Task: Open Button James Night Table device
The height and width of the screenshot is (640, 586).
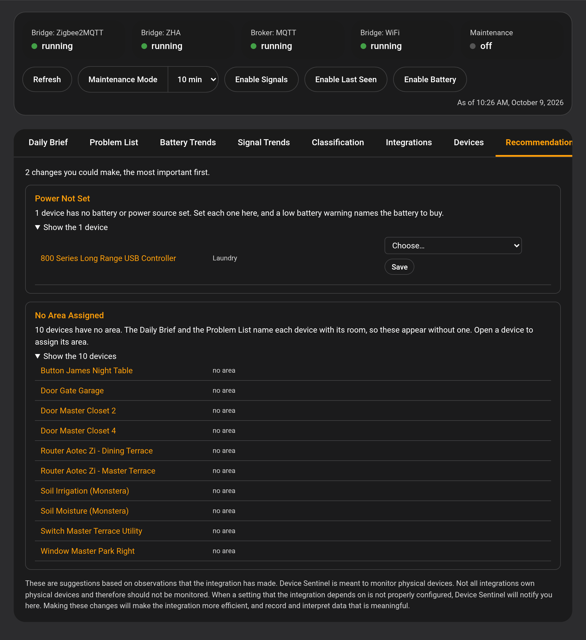Action: pyautogui.click(x=87, y=370)
